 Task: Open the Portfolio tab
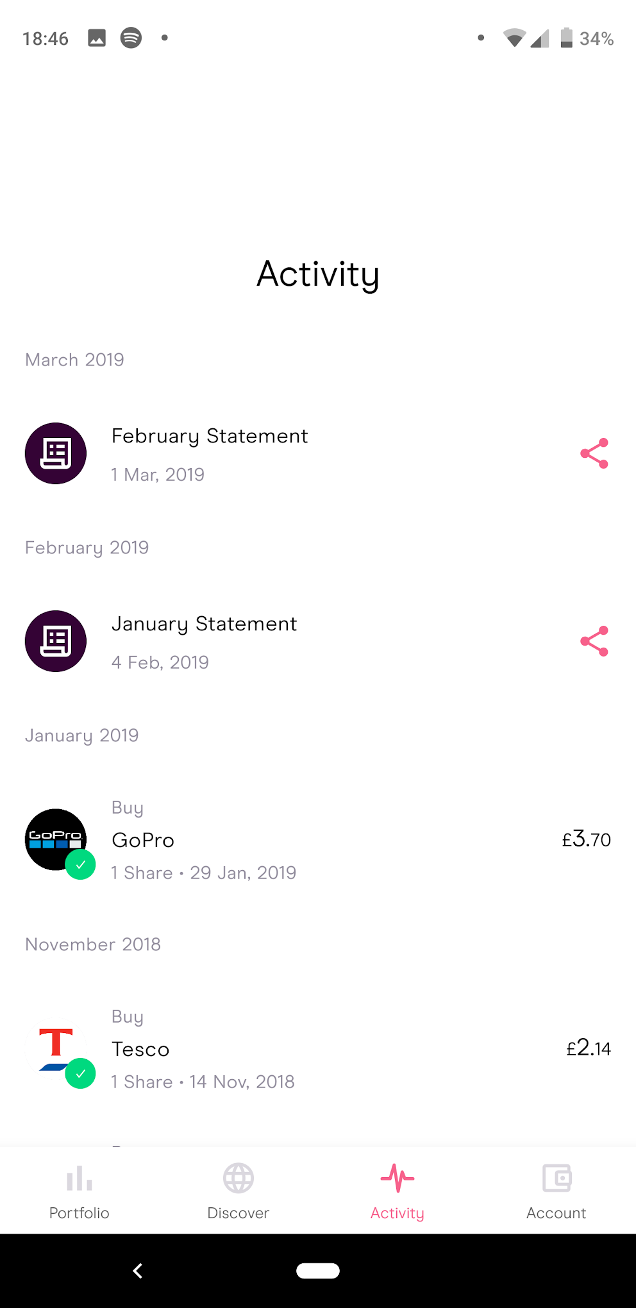click(79, 1192)
